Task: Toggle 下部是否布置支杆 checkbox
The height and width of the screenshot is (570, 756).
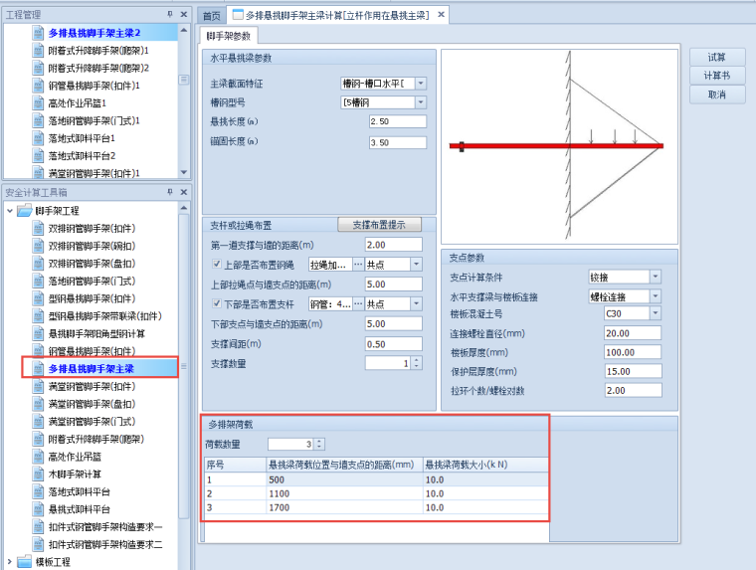Action: pyautogui.click(x=217, y=304)
